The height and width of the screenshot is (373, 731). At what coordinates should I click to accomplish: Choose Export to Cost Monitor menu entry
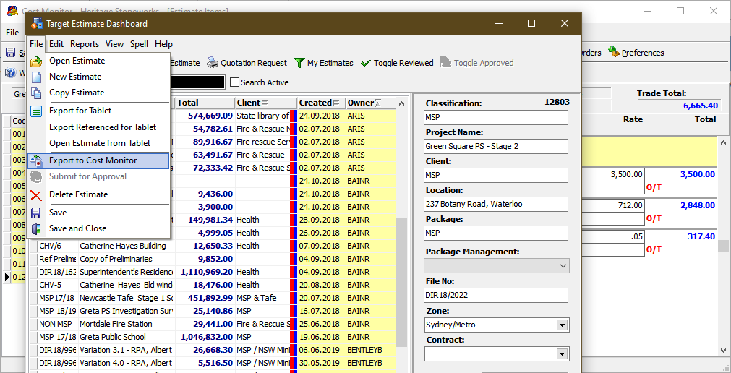point(98,161)
